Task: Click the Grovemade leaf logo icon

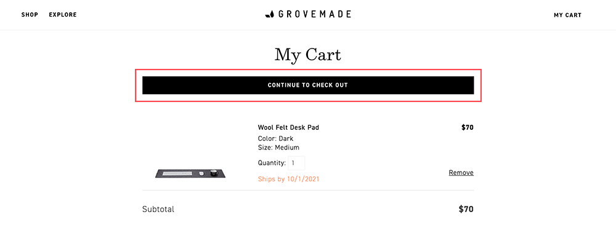Action: (x=270, y=15)
